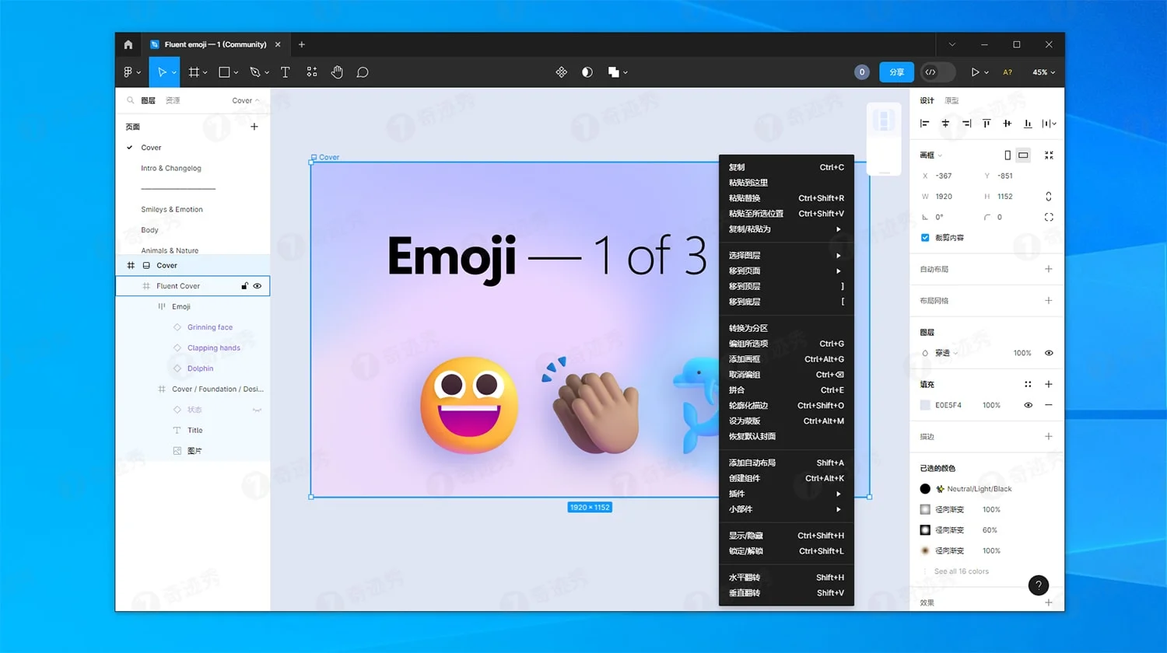This screenshot has height=653, width=1167.
Task: Choose 水平翻转 from the context menu
Action: point(745,578)
